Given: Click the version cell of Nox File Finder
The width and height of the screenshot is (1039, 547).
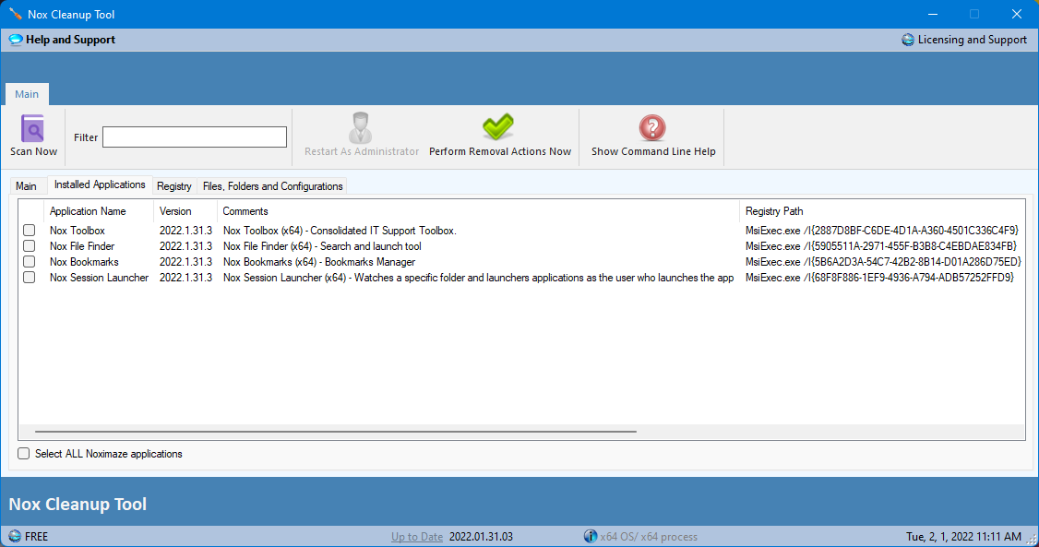Looking at the screenshot, I should click(185, 246).
